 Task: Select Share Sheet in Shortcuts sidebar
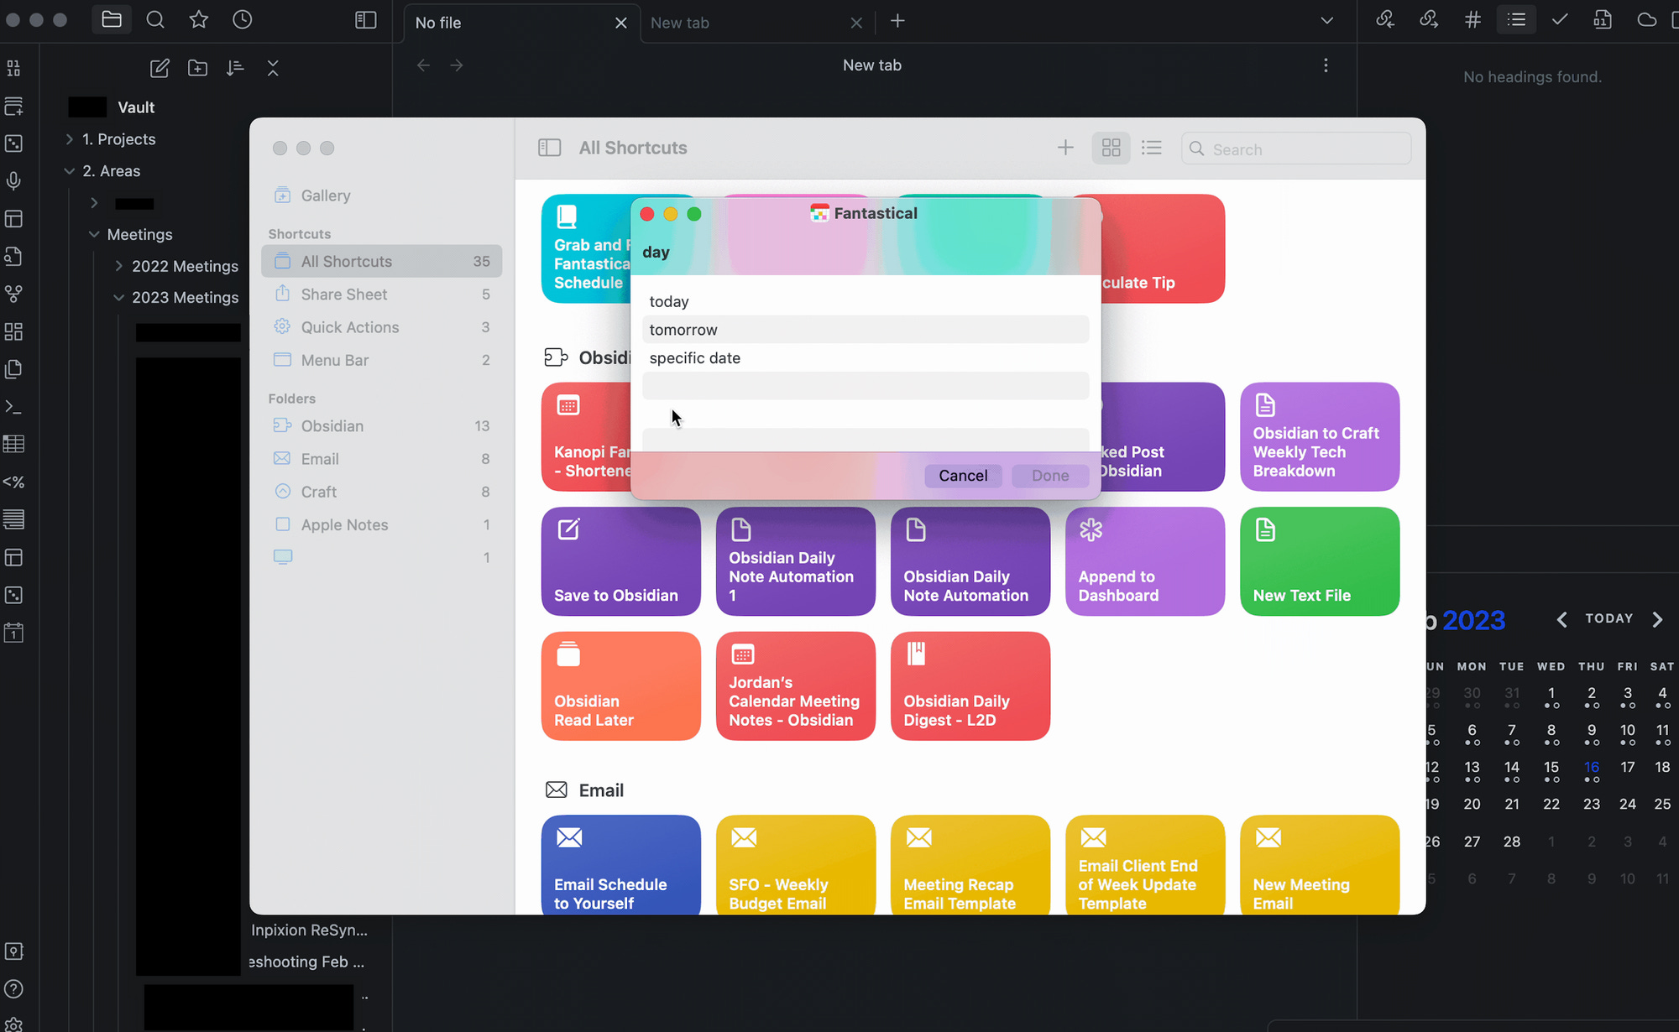382,294
